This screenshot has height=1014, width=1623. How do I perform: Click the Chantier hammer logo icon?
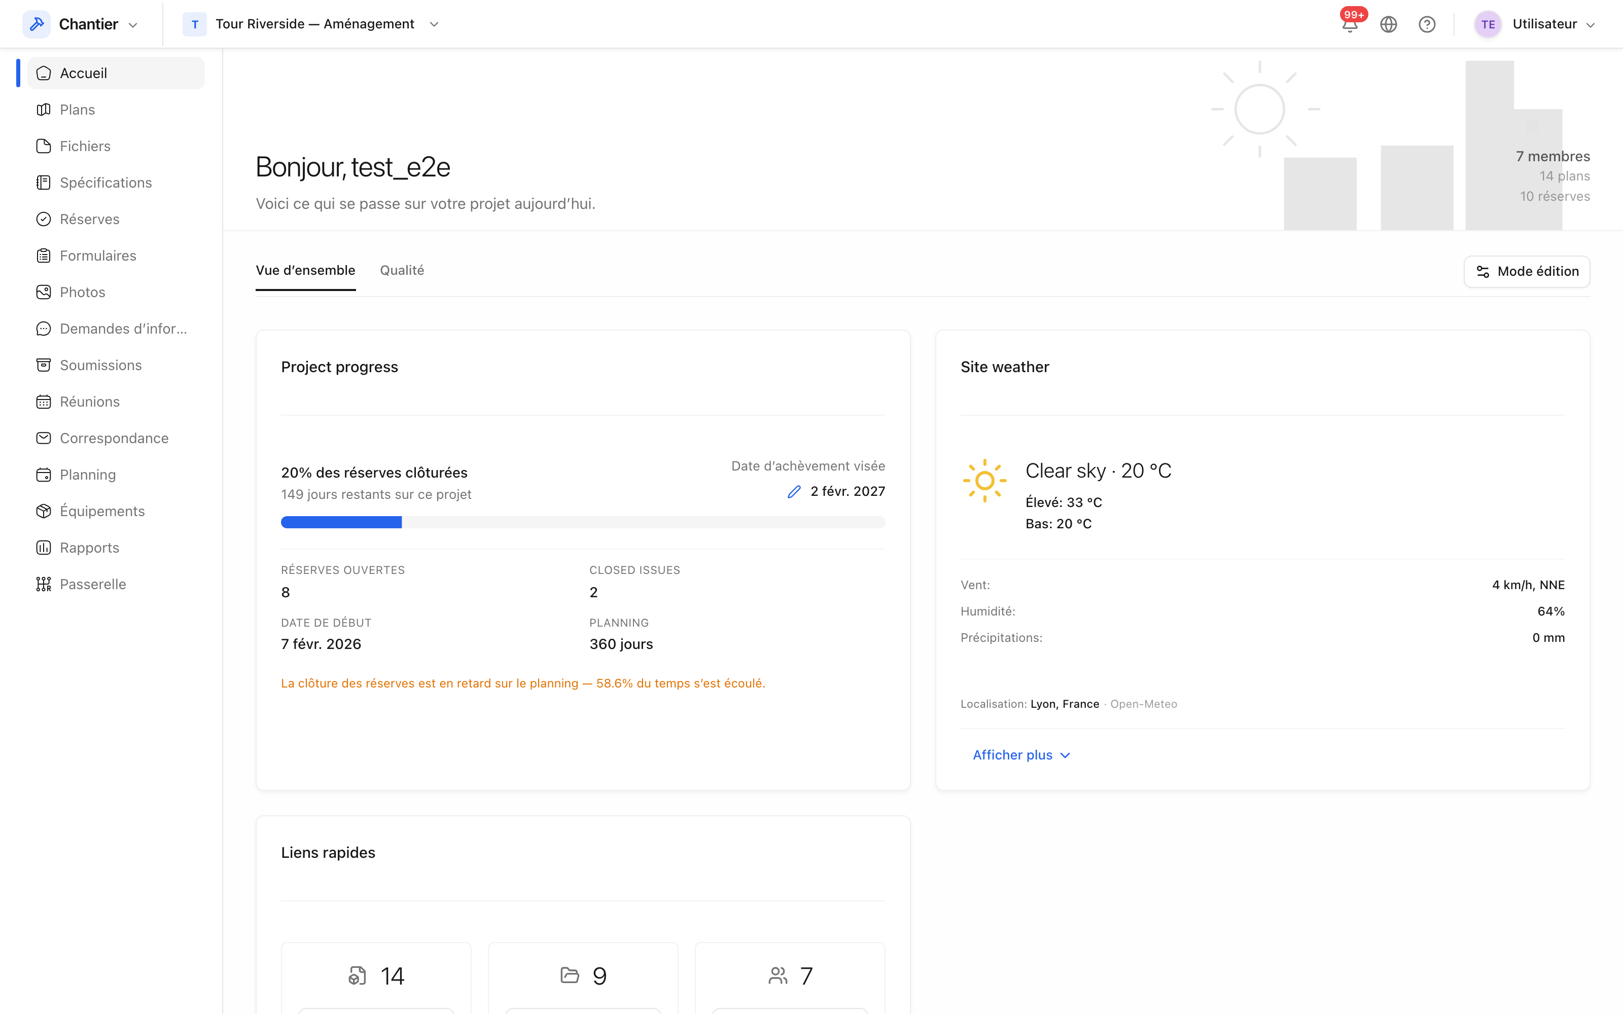tap(37, 24)
